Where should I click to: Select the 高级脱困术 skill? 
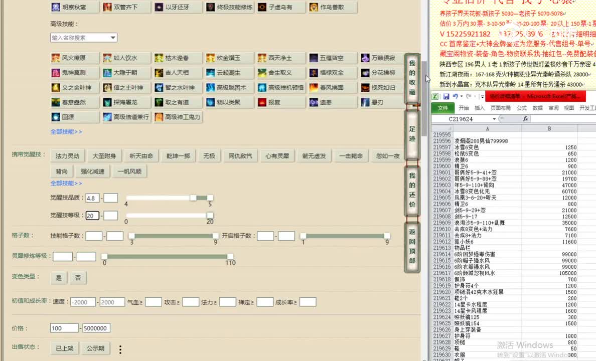(229, 87)
